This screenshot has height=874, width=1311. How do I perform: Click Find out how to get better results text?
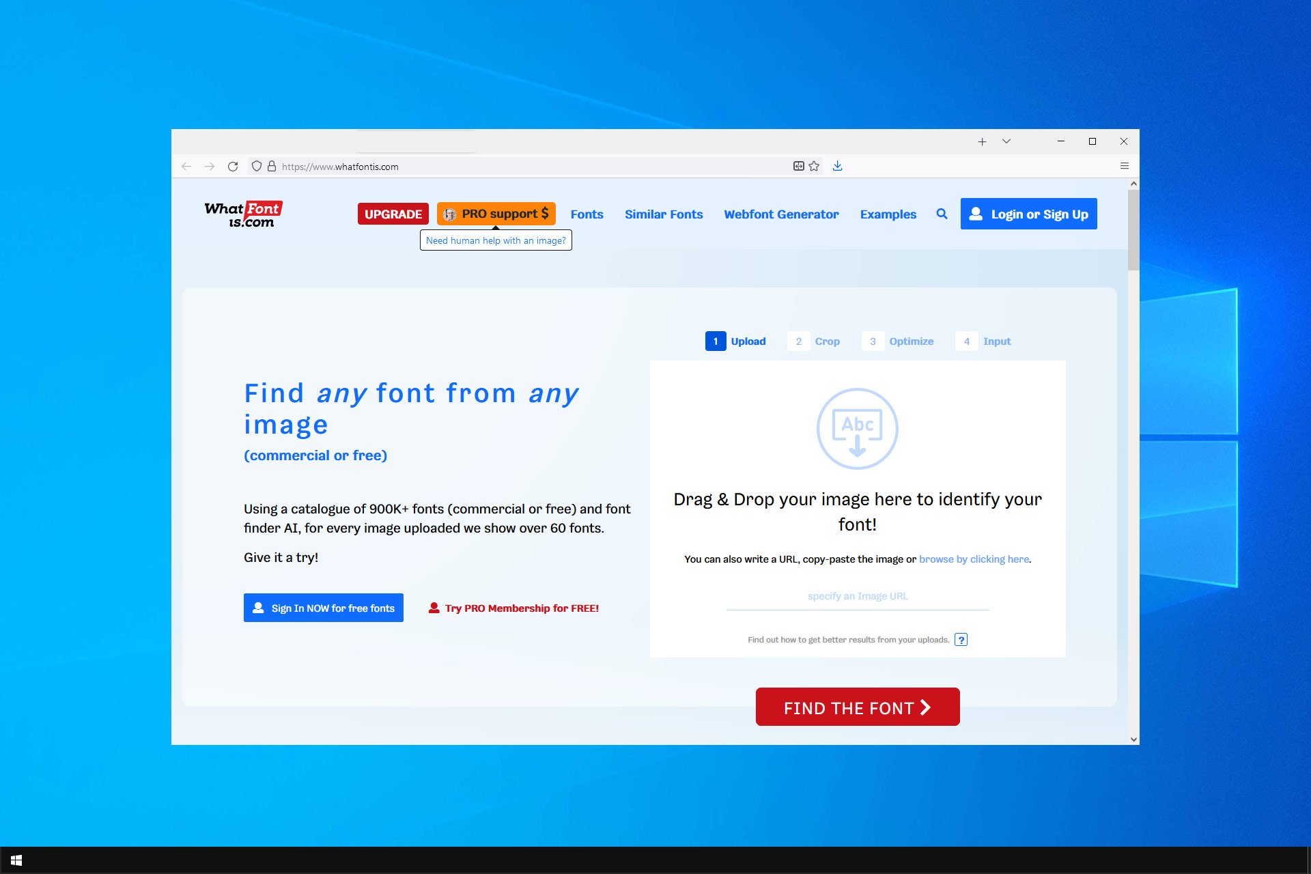(x=848, y=640)
